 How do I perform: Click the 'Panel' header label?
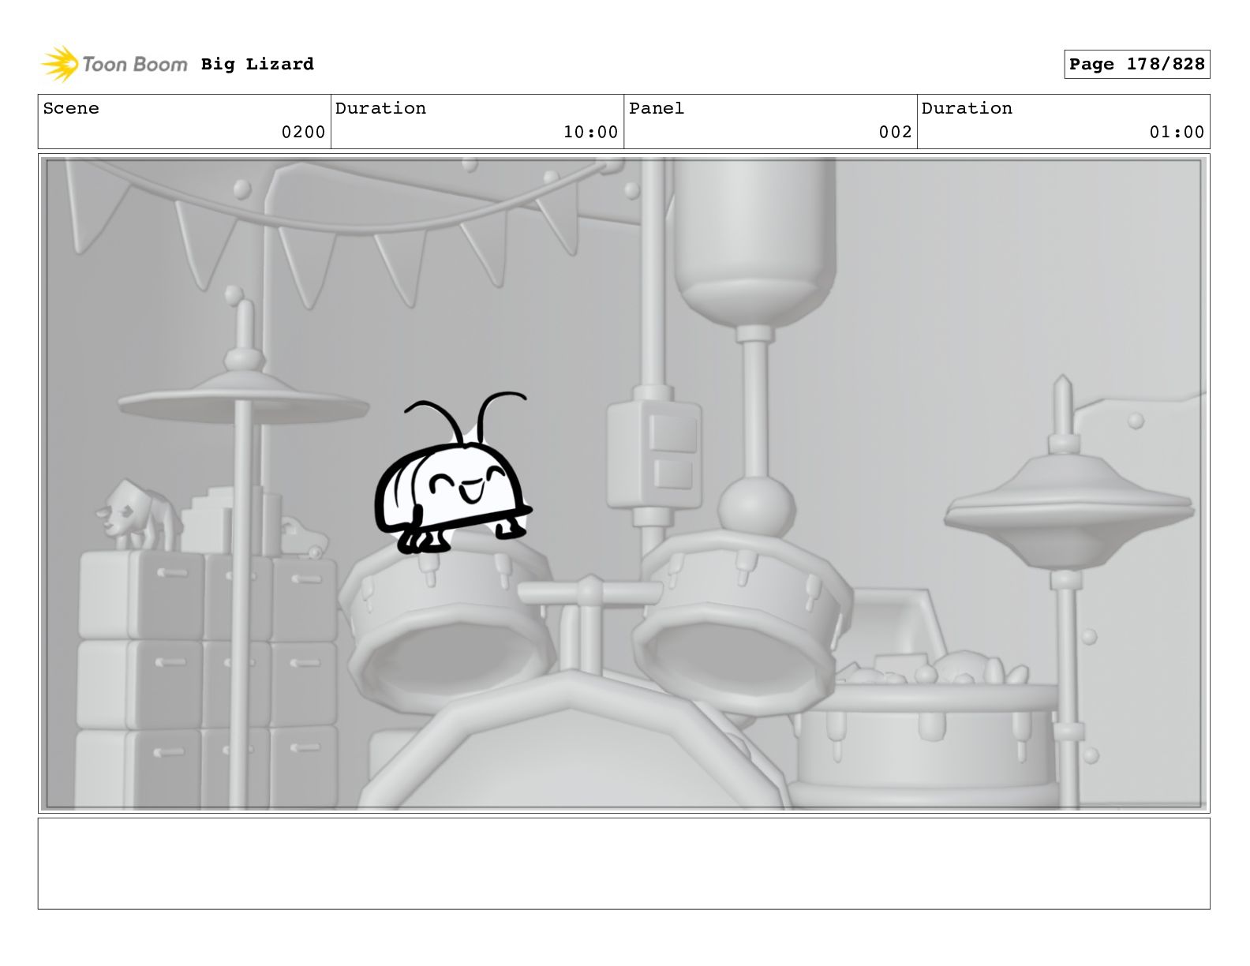(x=657, y=108)
